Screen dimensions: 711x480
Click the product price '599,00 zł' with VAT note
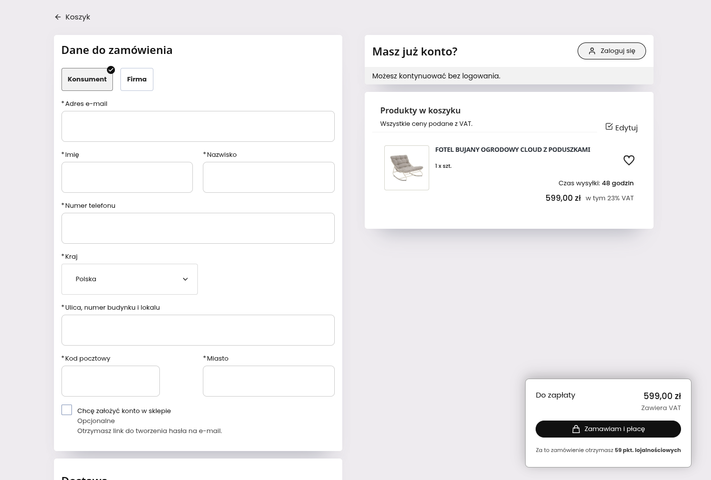tap(563, 198)
